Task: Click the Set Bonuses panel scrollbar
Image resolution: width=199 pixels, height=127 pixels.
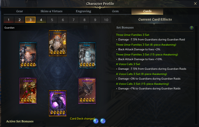Action: 196,75
